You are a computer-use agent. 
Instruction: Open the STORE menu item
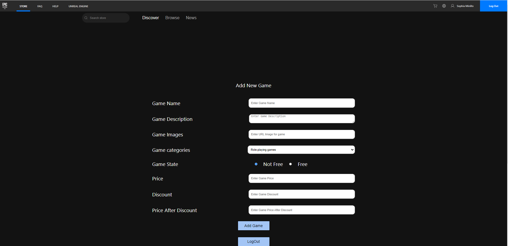(23, 6)
